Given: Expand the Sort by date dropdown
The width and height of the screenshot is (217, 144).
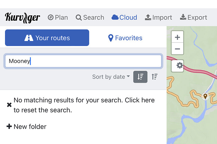Looking at the screenshot, I should (111, 77).
